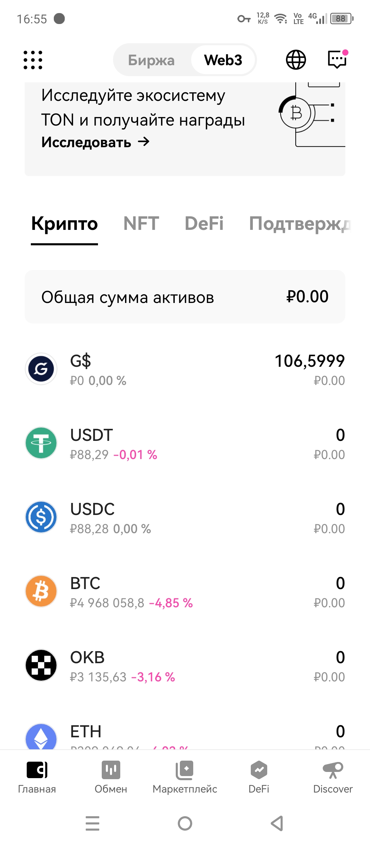Open the G$ token row
This screenshot has width=370, height=844.
click(185, 370)
